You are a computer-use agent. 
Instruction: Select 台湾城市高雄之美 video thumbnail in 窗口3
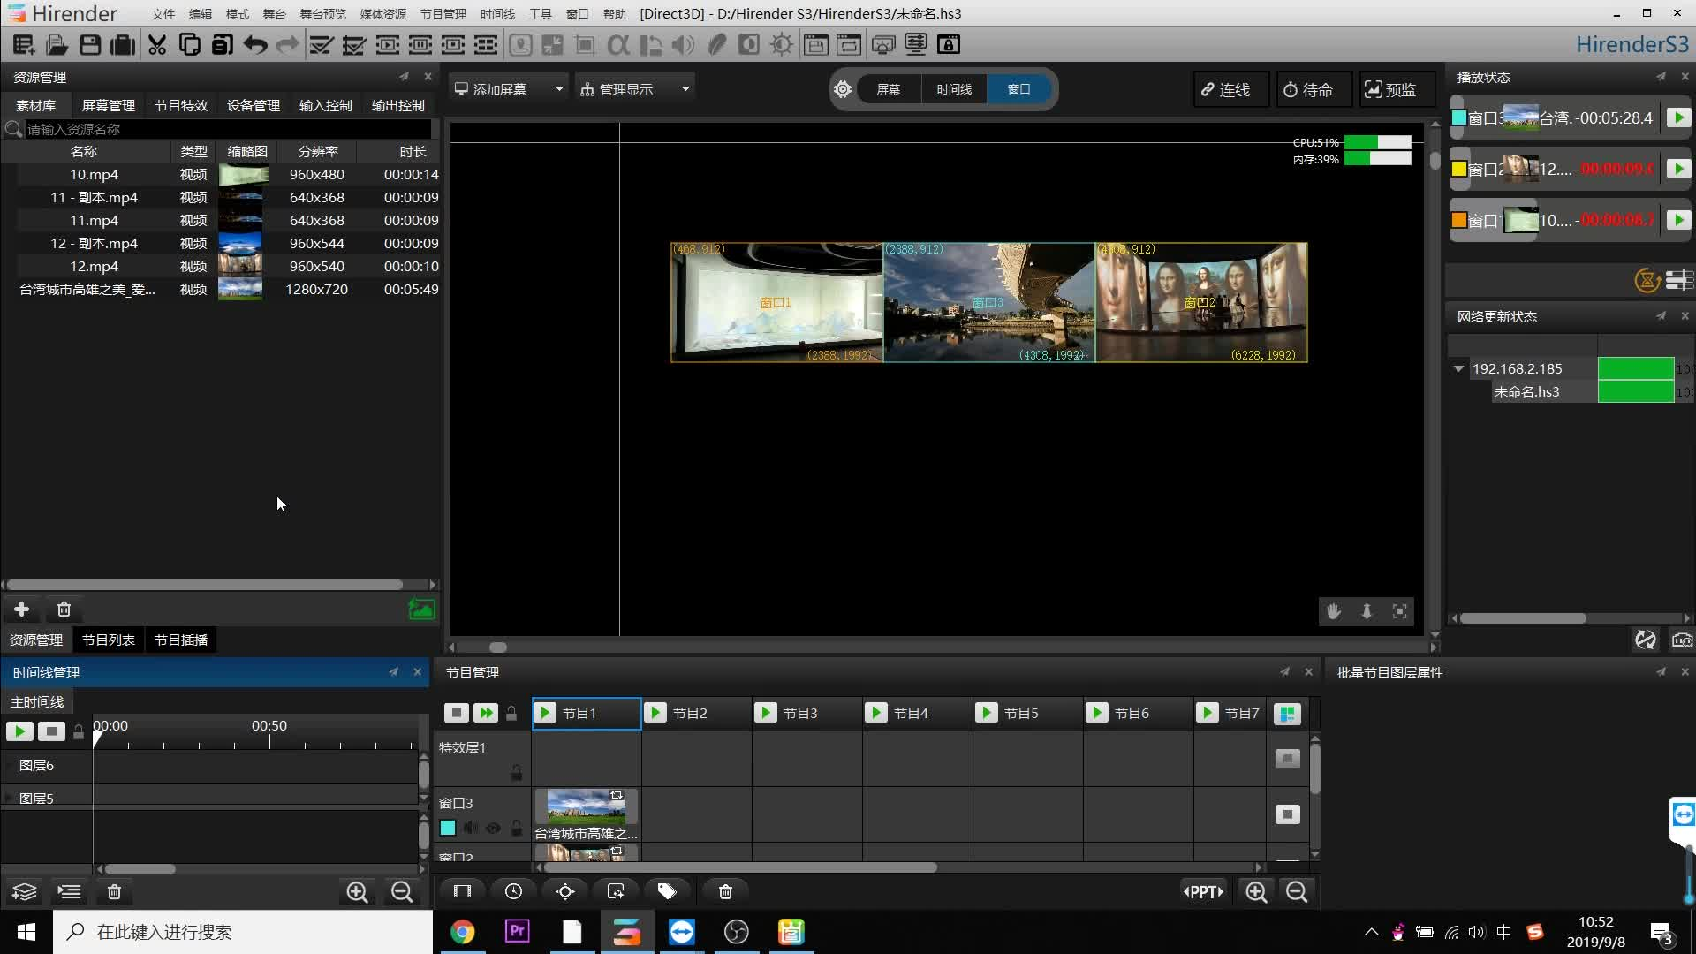(586, 806)
